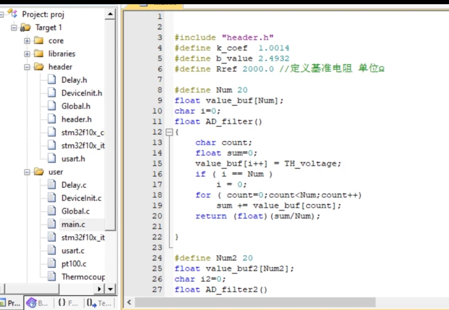Click the core folder icon
Screen dimensions: 449x310
tap(39, 40)
